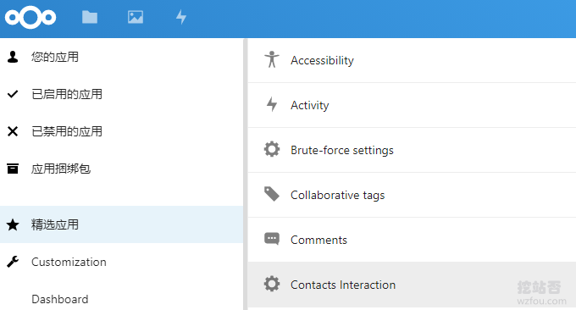Open the Files app folder icon
Viewport: 576px width, 310px height.
tap(90, 17)
